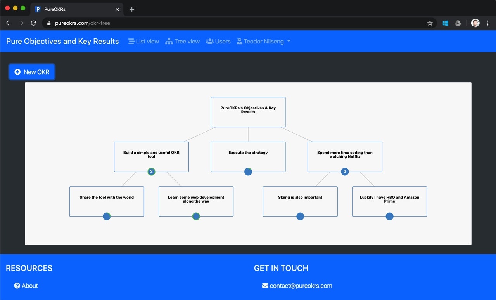Open the contact@pureokrs.com email link

pyautogui.click(x=301, y=286)
